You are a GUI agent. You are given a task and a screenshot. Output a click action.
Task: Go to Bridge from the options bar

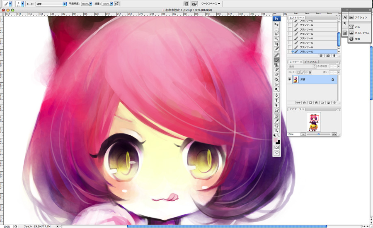[194, 4]
